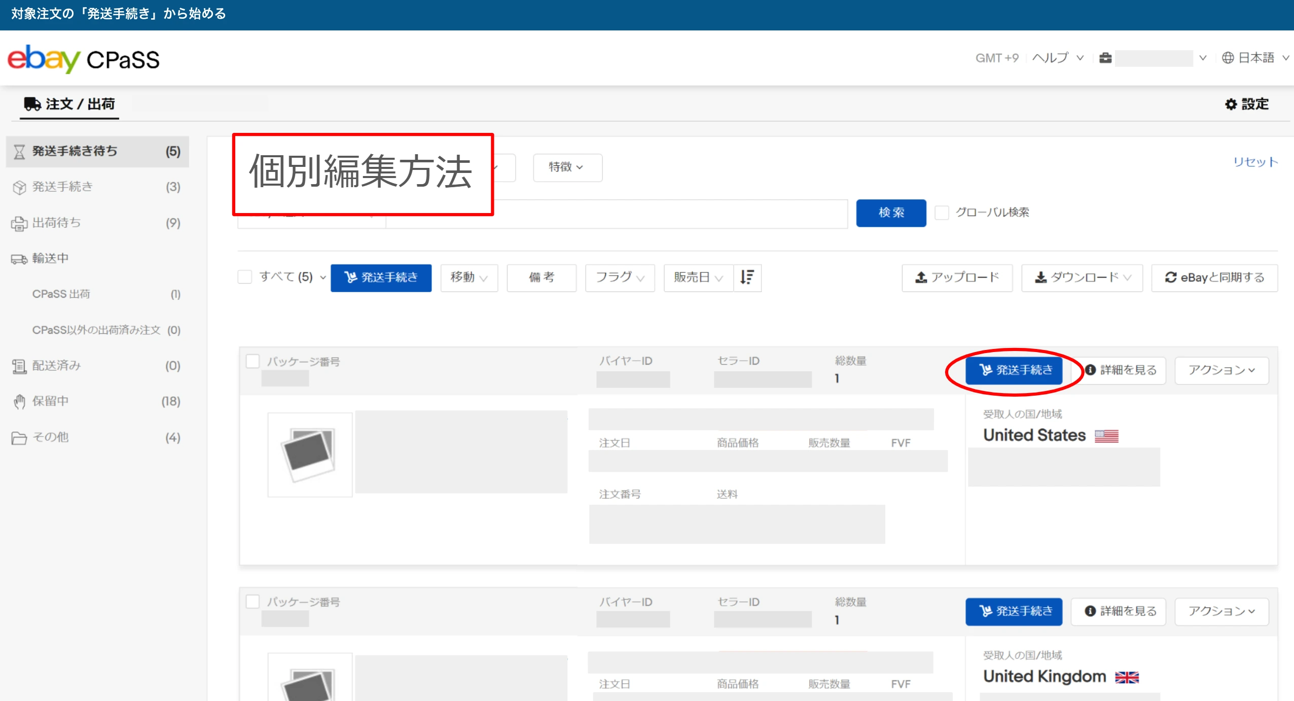Screen dimensions: 1294x701
Task: Select the 保留中 (18) sidebar item
Action: 97,402
